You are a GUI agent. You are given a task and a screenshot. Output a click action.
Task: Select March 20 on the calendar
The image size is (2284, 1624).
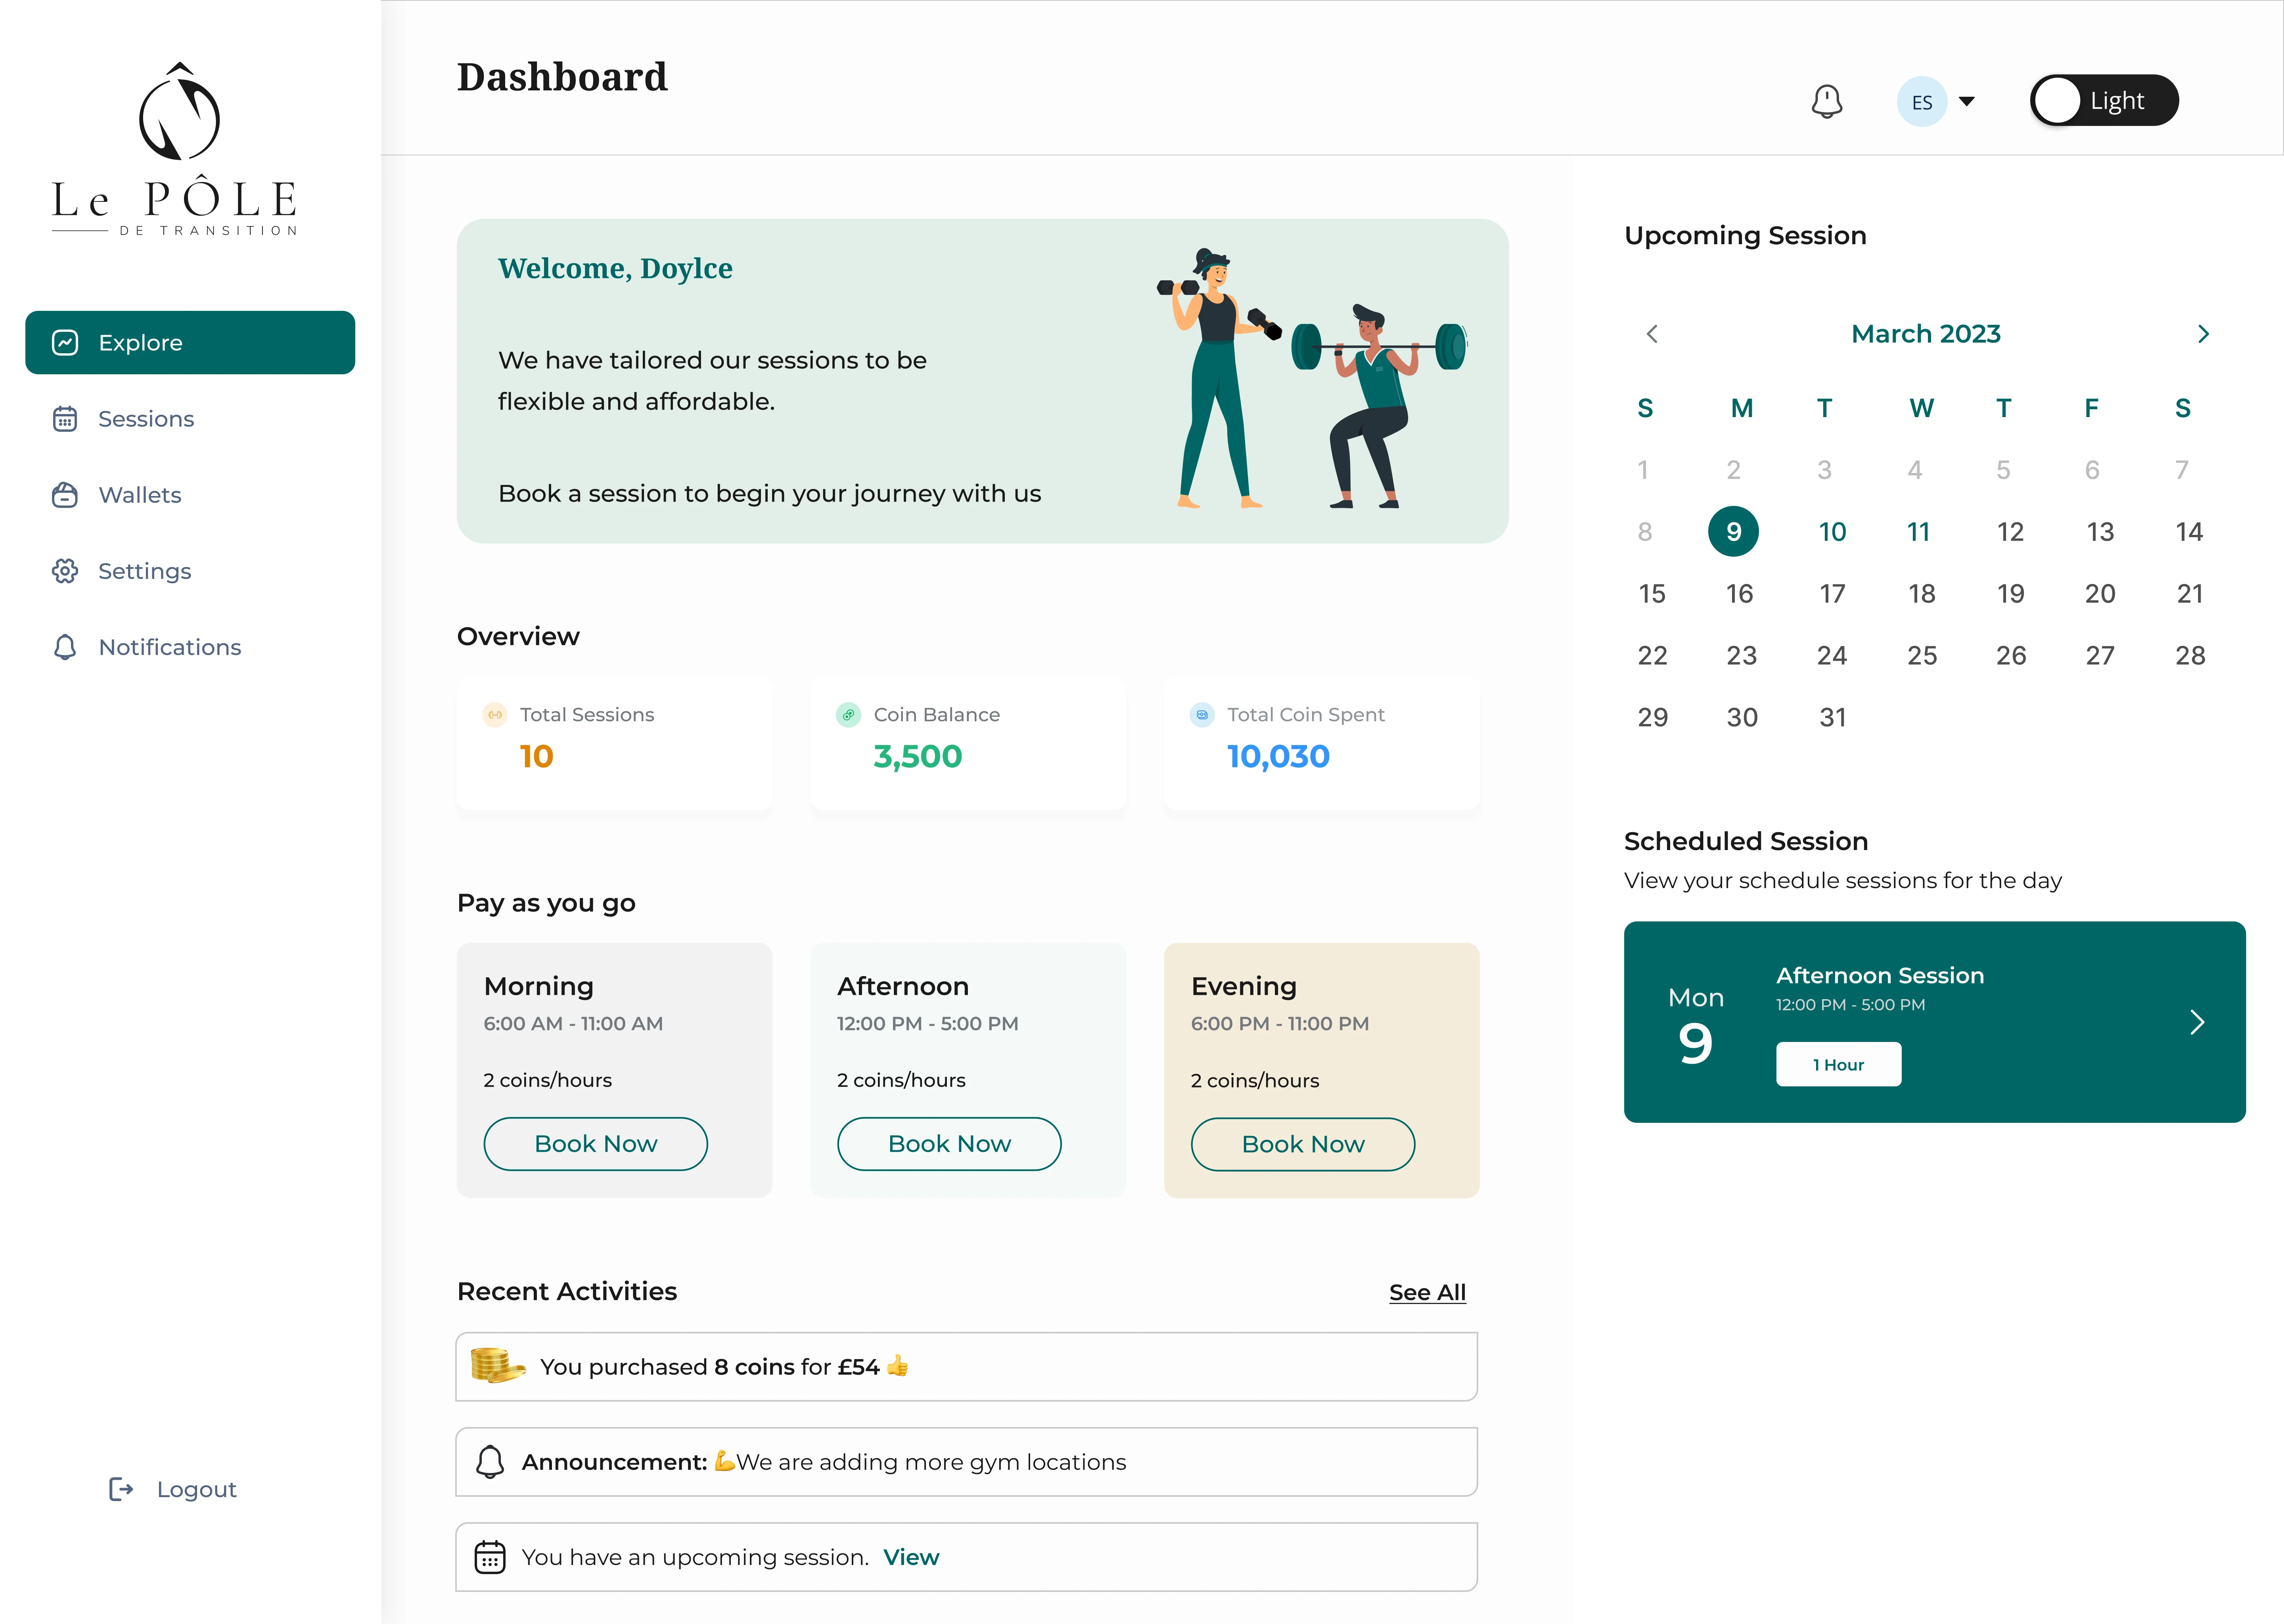point(2100,594)
